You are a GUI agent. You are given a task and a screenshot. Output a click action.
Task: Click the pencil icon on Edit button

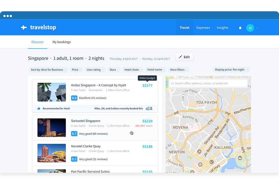coord(180,57)
